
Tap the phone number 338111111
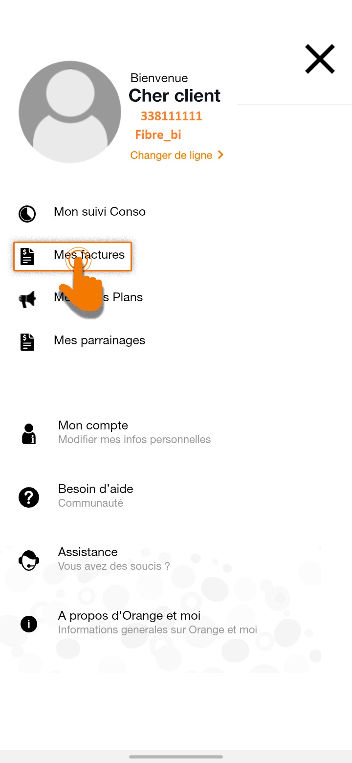point(172,116)
